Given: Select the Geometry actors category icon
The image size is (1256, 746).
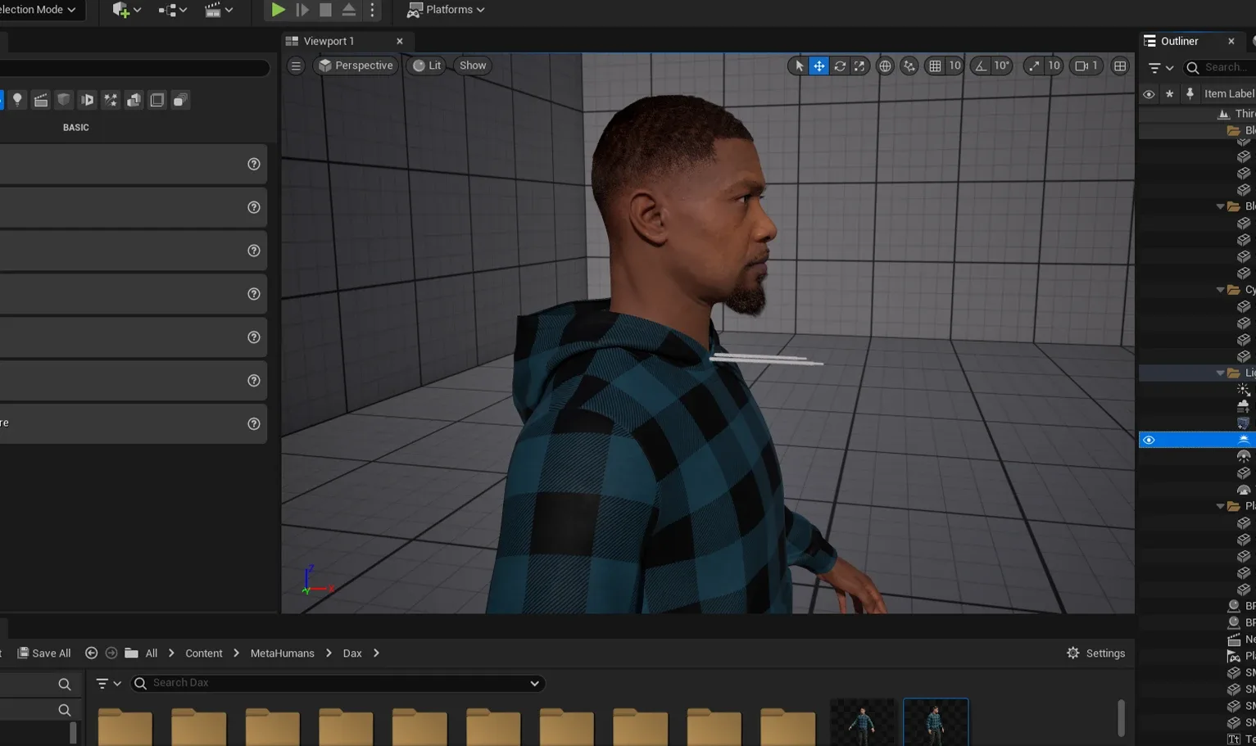Looking at the screenshot, I should pyautogui.click(x=134, y=99).
